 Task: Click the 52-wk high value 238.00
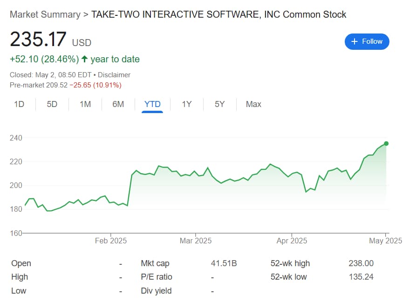361,263
